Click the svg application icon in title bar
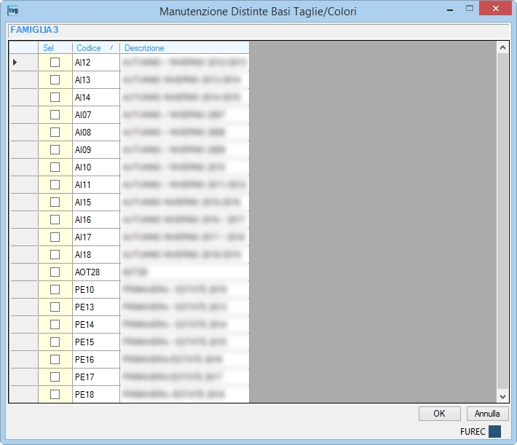The height and width of the screenshot is (445, 517). [x=13, y=10]
